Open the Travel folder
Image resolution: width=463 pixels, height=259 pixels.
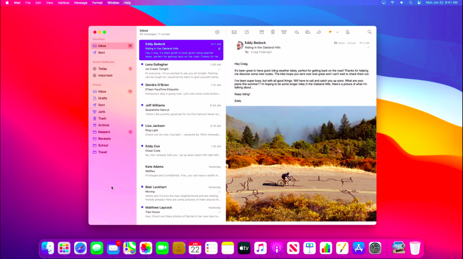point(112,152)
